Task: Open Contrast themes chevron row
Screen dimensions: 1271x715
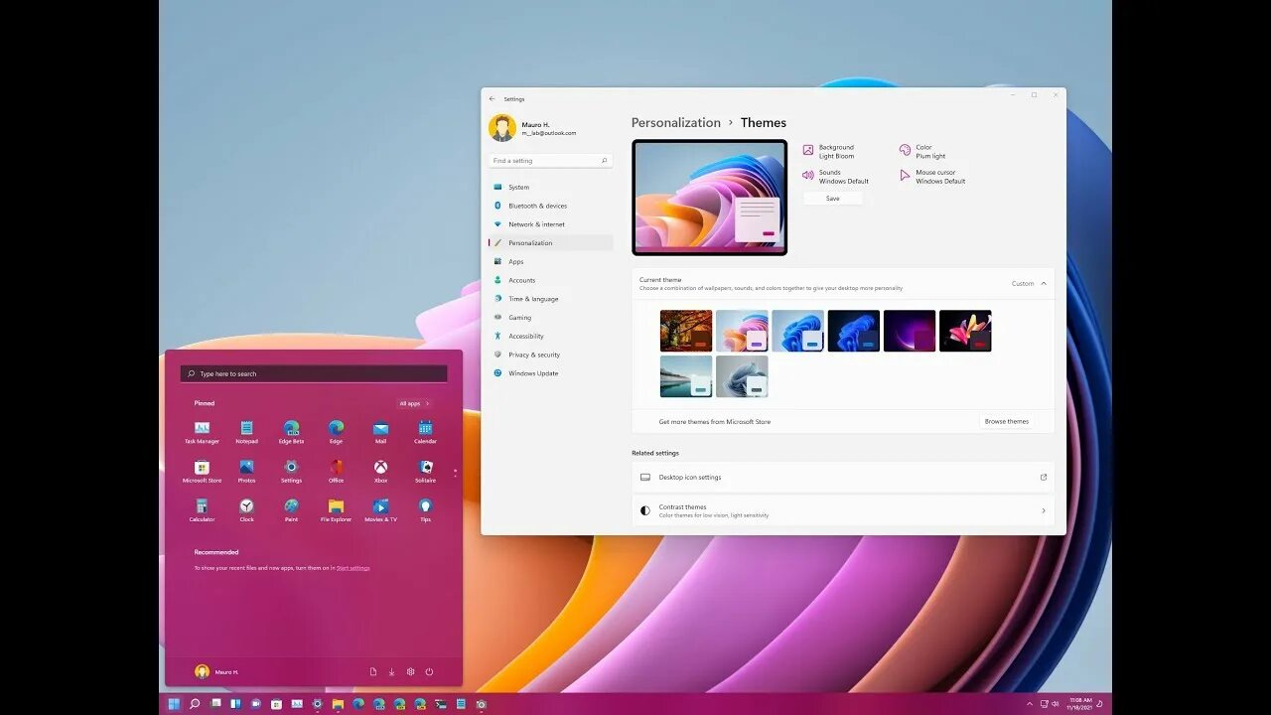Action: pos(843,510)
